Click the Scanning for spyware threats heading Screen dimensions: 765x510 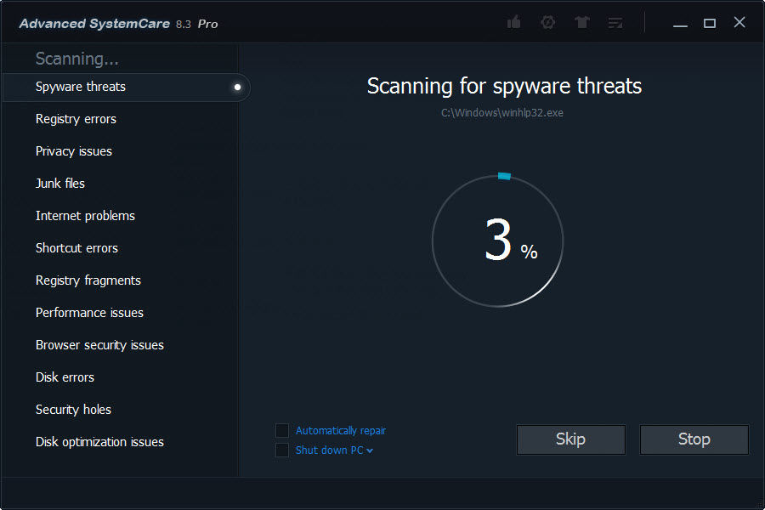(x=504, y=87)
